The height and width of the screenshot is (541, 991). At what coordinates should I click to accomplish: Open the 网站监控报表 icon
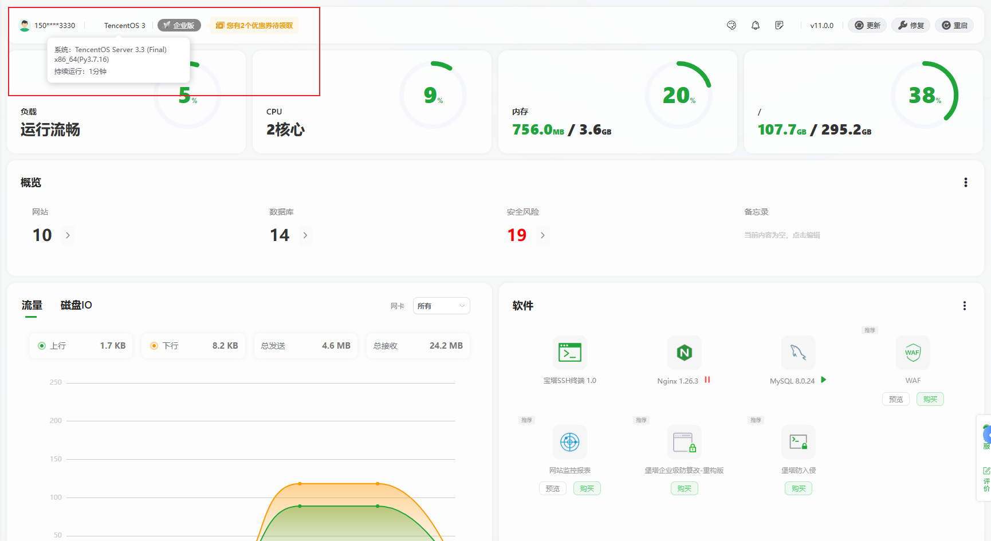[x=569, y=442]
